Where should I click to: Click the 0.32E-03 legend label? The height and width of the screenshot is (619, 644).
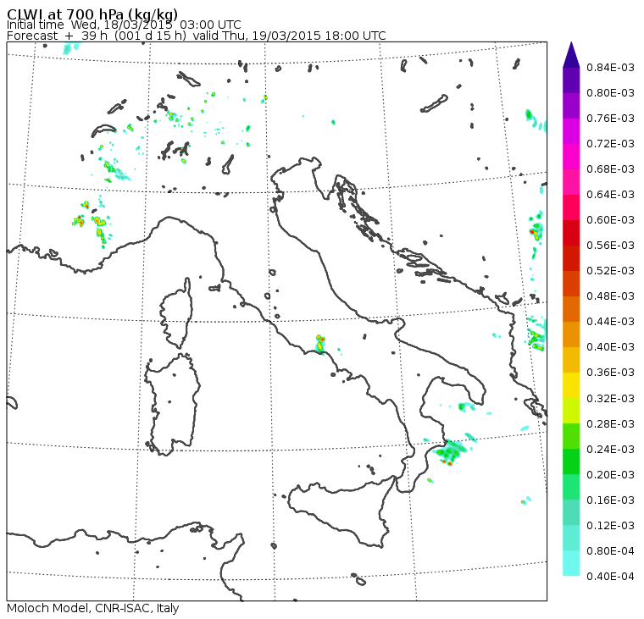point(610,399)
